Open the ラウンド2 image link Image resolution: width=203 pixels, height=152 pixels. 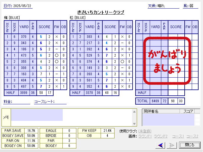[161, 136]
